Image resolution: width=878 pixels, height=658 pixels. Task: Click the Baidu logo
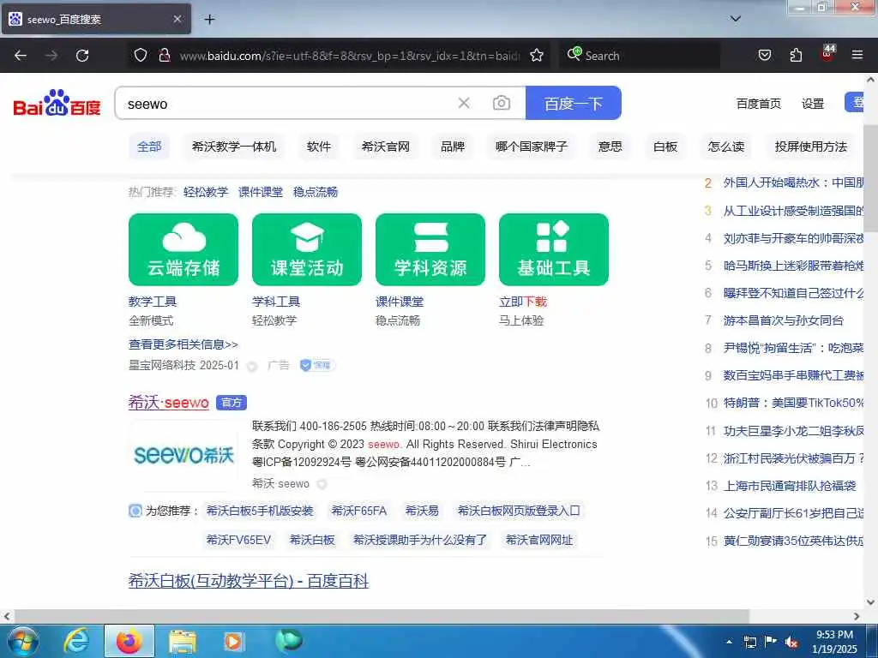(57, 103)
